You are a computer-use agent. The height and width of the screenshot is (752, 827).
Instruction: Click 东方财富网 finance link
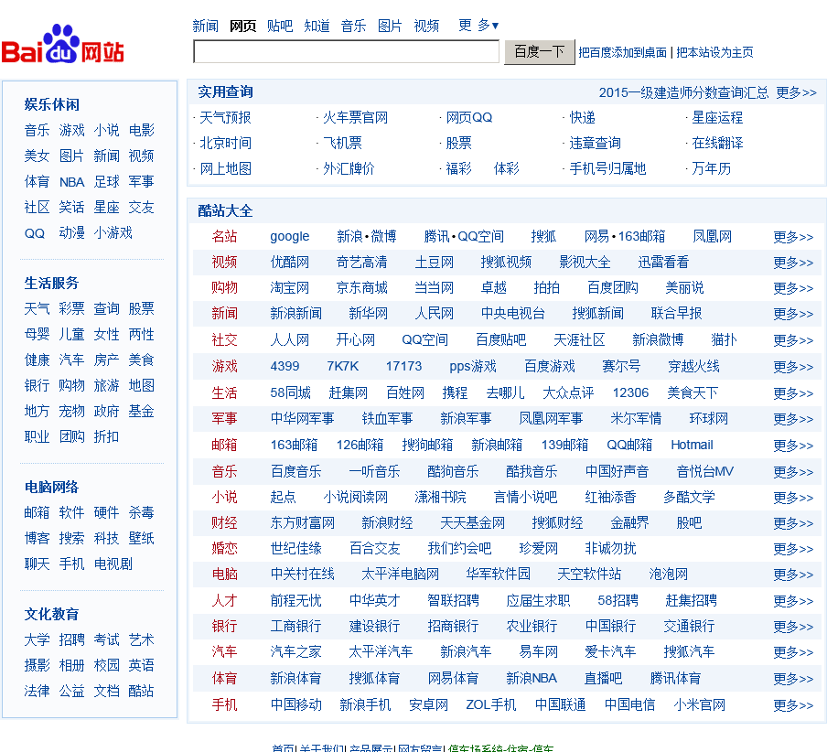pos(302,522)
